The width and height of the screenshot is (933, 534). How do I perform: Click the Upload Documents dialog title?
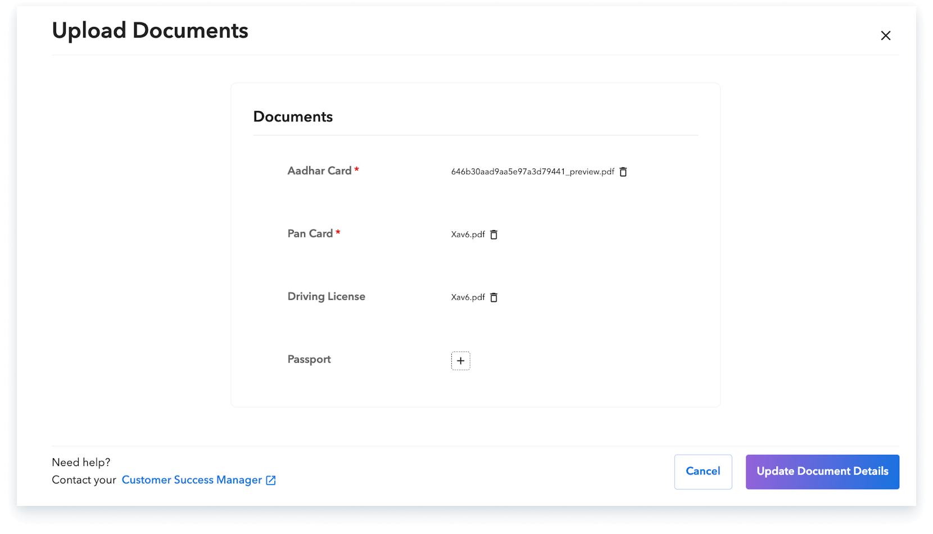(150, 30)
